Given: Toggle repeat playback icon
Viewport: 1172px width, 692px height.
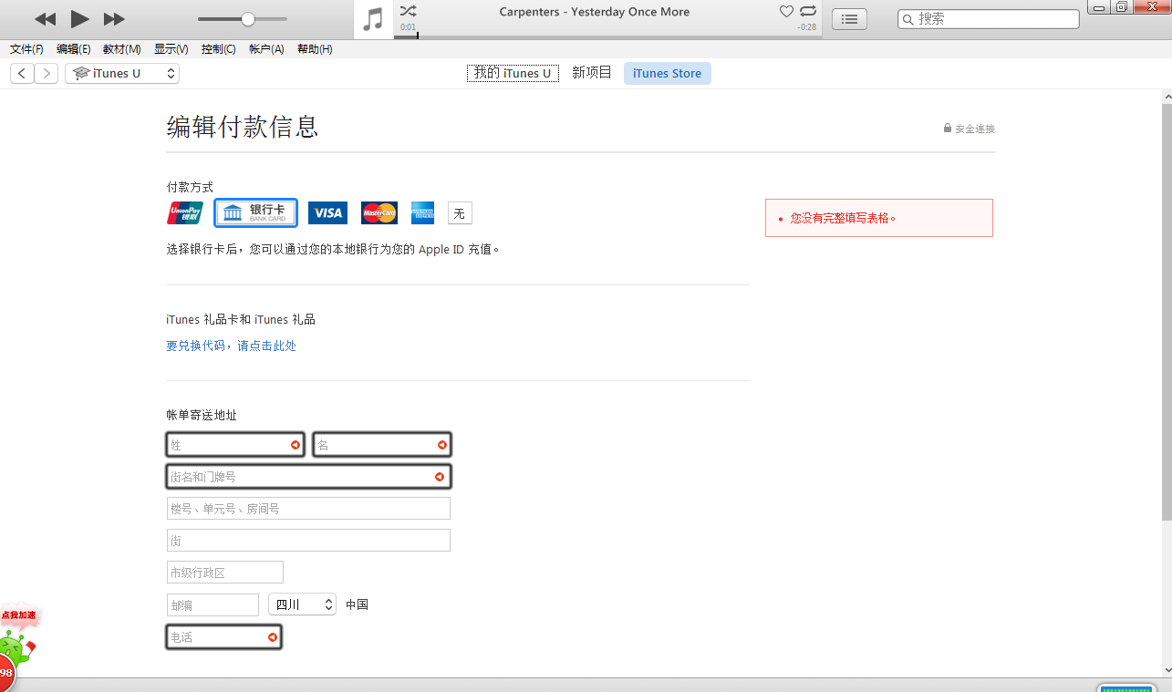Looking at the screenshot, I should [808, 11].
